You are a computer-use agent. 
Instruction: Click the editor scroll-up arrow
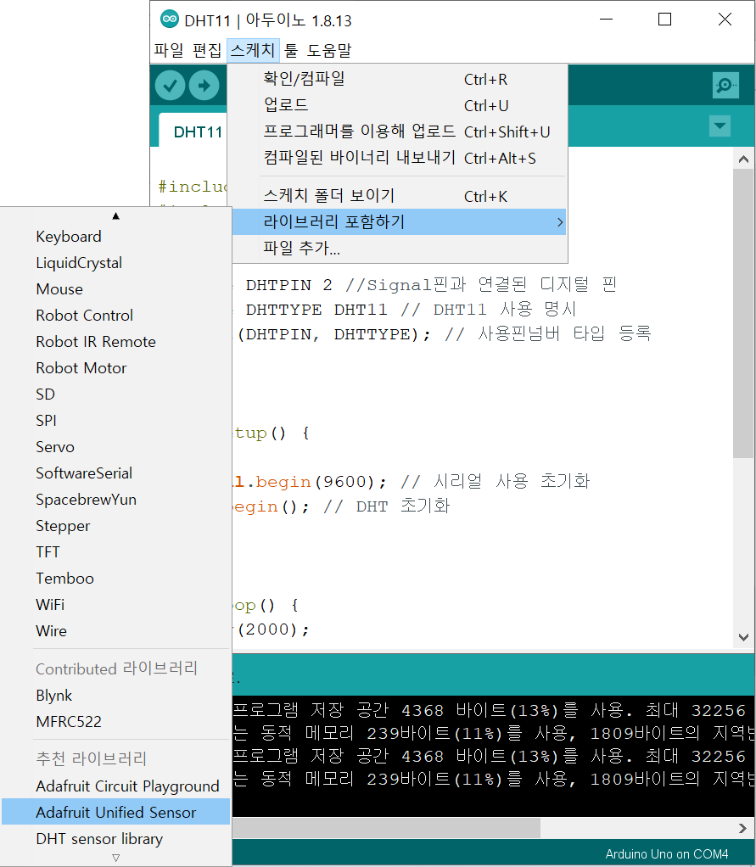tap(743, 159)
